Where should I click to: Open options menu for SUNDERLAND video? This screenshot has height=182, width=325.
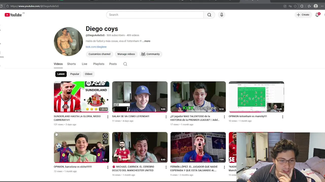click(108, 117)
